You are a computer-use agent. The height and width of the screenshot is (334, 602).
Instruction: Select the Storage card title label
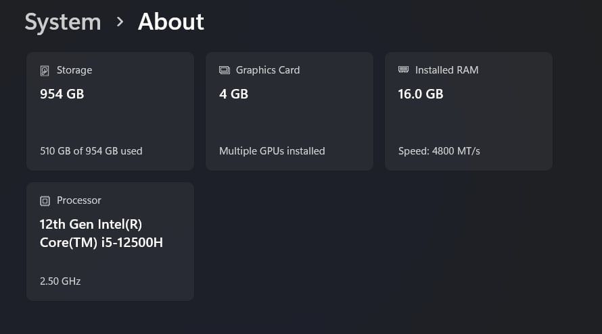click(x=74, y=70)
